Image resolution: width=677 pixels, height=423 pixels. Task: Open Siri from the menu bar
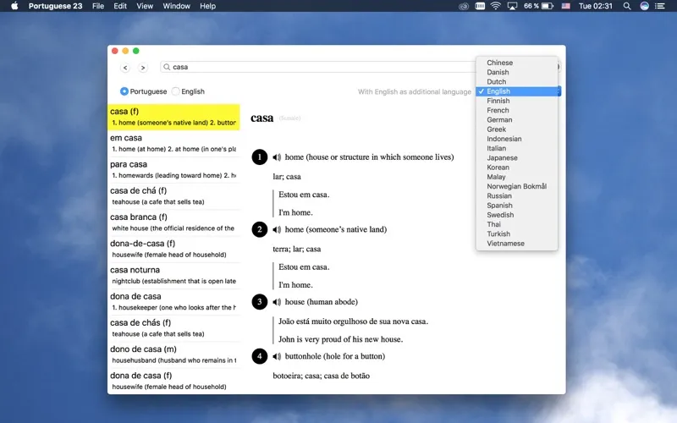644,6
